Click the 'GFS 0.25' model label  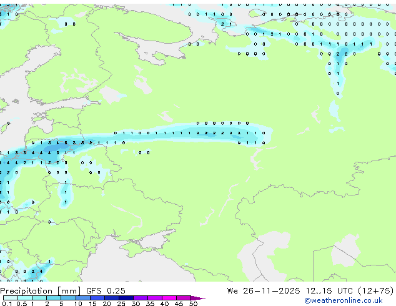point(106,290)
